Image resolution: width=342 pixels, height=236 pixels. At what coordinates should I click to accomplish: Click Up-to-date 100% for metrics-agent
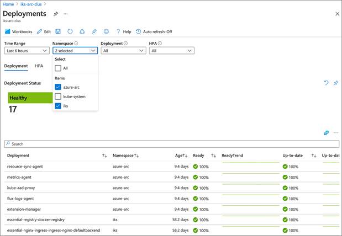coord(290,177)
